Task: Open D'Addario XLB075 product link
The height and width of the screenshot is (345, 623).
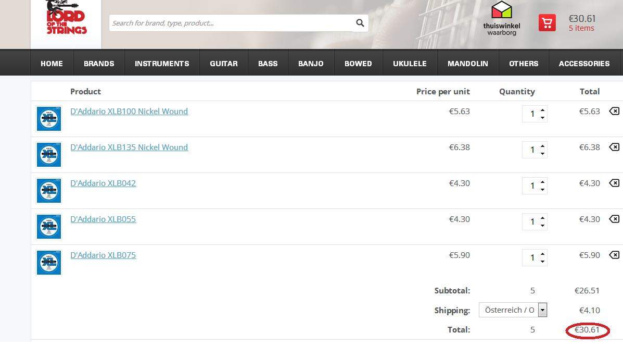Action: click(103, 255)
